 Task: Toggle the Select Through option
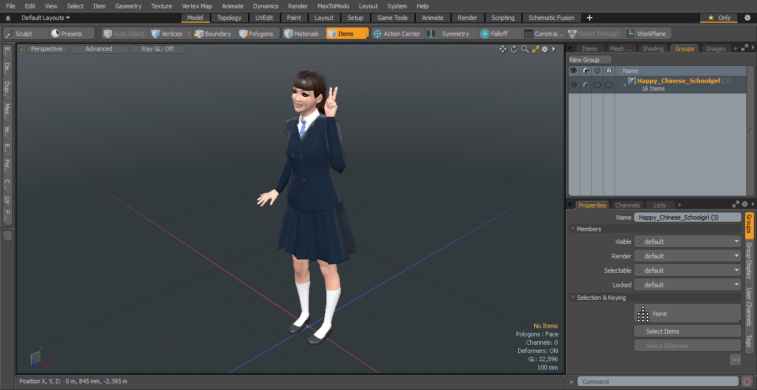coord(594,34)
